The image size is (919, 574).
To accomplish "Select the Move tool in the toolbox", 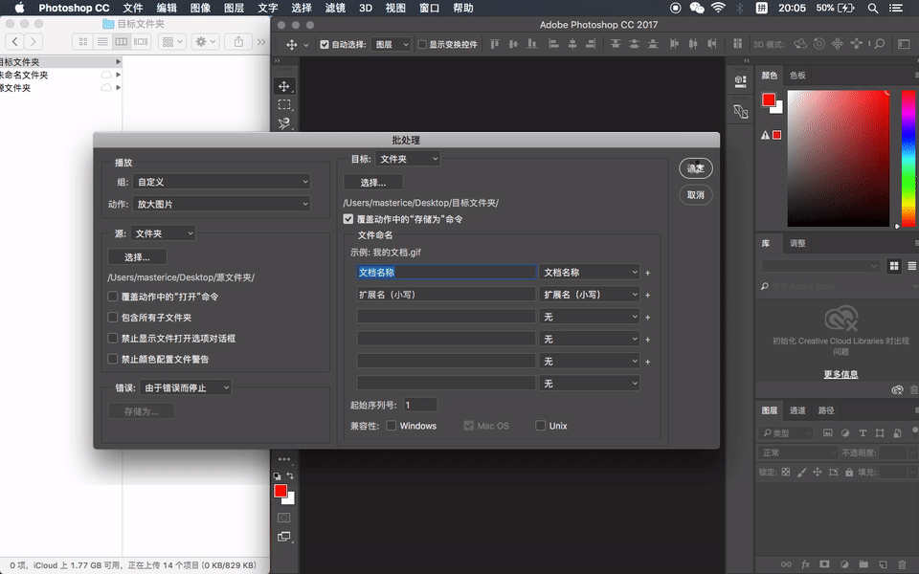I will click(x=284, y=86).
